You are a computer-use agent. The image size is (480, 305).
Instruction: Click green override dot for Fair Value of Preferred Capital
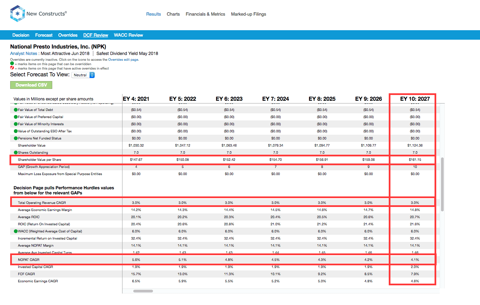[x=16, y=117]
